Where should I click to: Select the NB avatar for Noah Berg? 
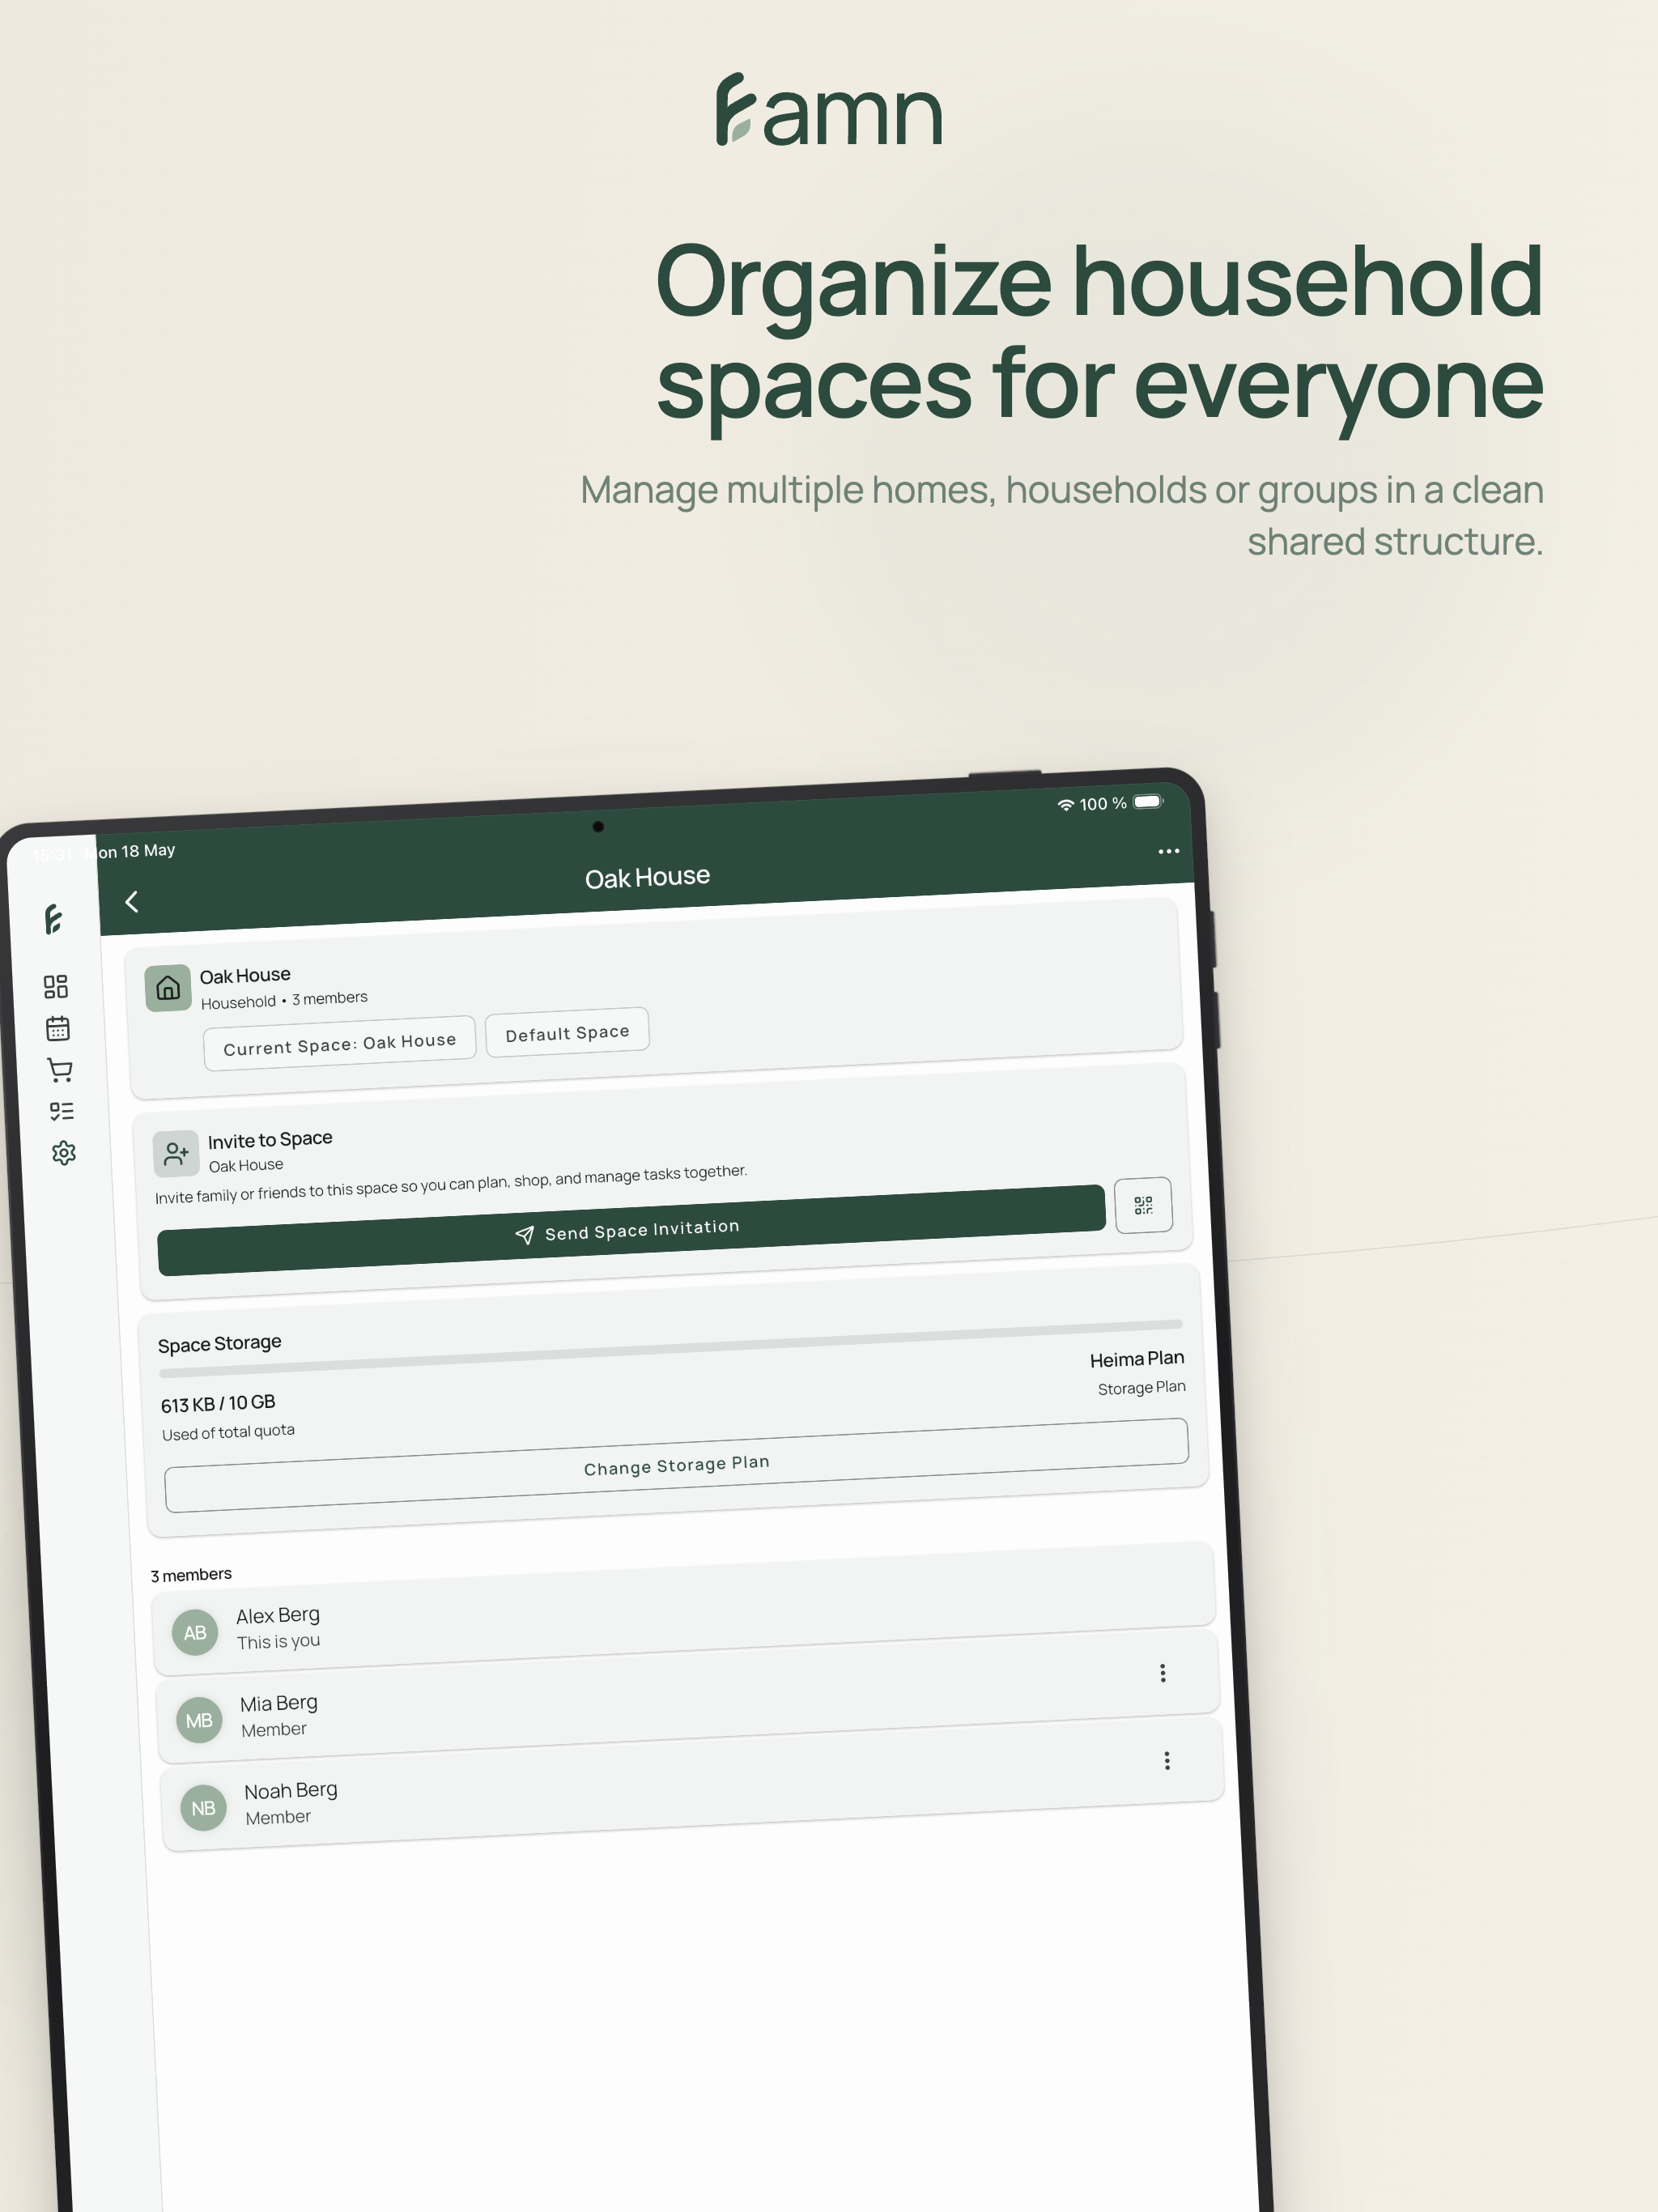tap(203, 1808)
